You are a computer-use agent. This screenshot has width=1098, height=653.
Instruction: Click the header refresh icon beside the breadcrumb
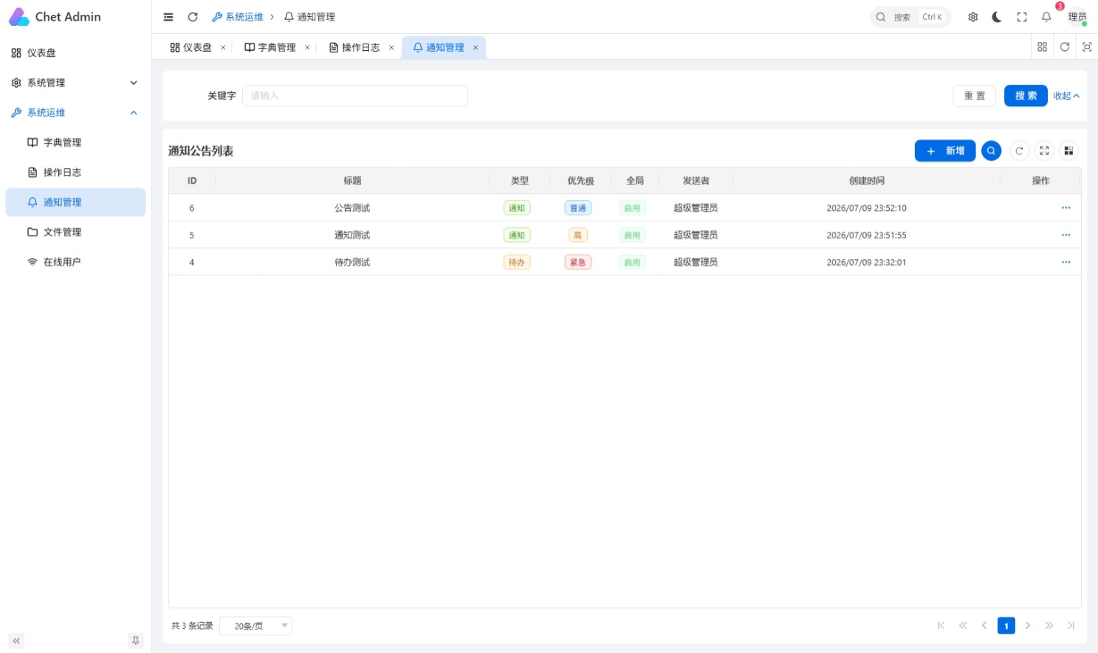pos(193,17)
